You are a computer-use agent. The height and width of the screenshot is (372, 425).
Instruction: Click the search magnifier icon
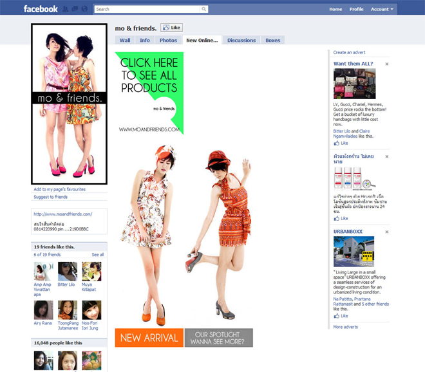pos(204,9)
